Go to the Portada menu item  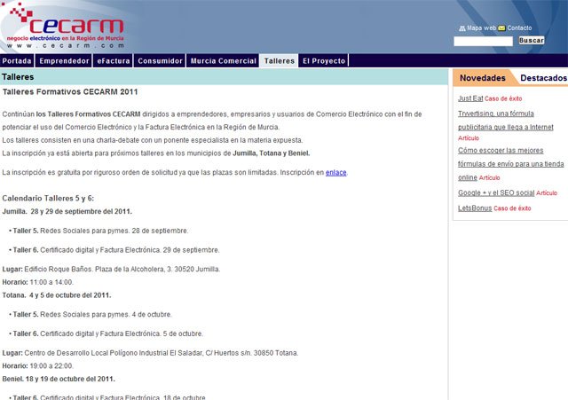(x=17, y=61)
